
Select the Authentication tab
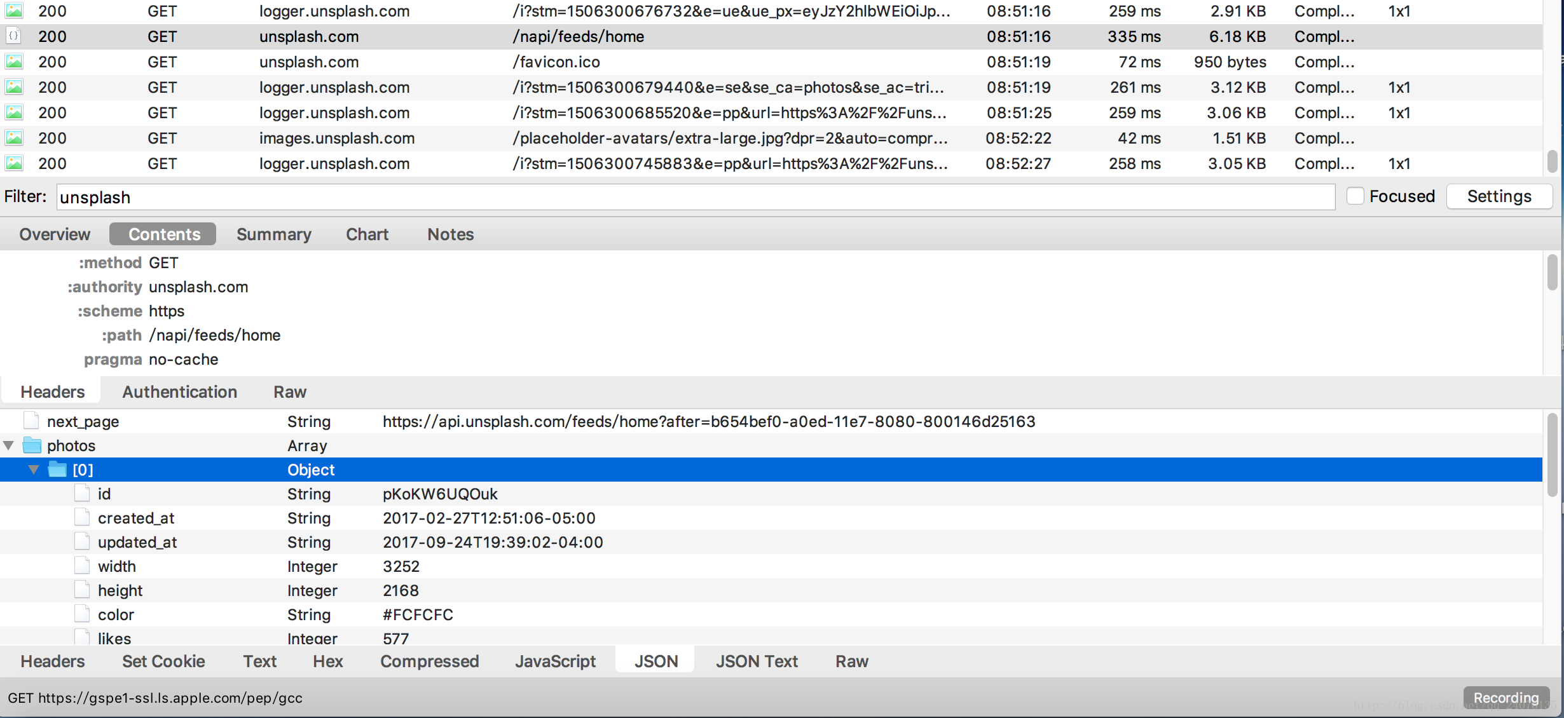click(179, 391)
